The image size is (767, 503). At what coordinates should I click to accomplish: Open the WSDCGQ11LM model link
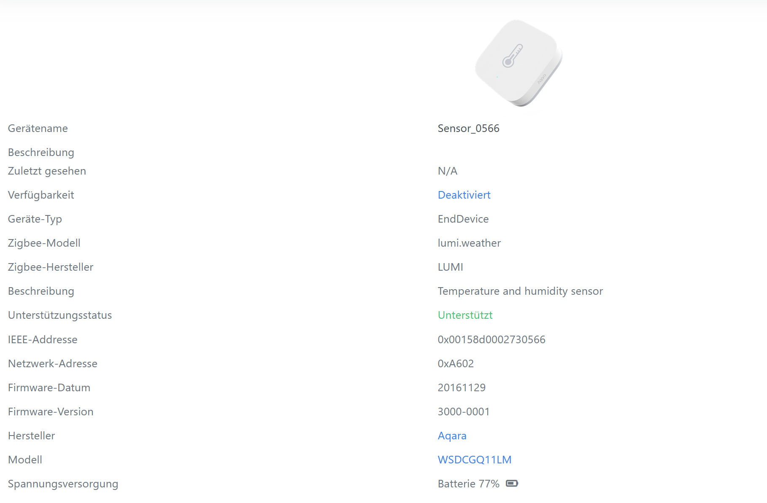click(x=475, y=460)
